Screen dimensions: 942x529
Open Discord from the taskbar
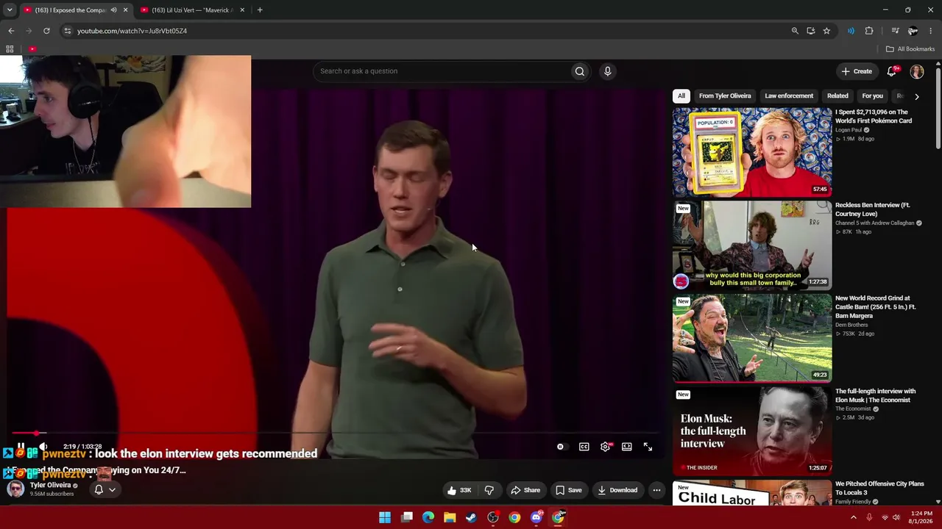(x=536, y=518)
